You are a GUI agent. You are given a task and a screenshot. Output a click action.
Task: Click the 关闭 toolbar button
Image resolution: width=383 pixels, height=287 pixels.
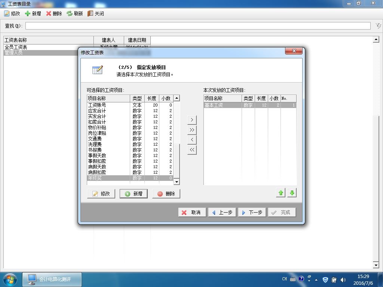pyautogui.click(x=96, y=13)
